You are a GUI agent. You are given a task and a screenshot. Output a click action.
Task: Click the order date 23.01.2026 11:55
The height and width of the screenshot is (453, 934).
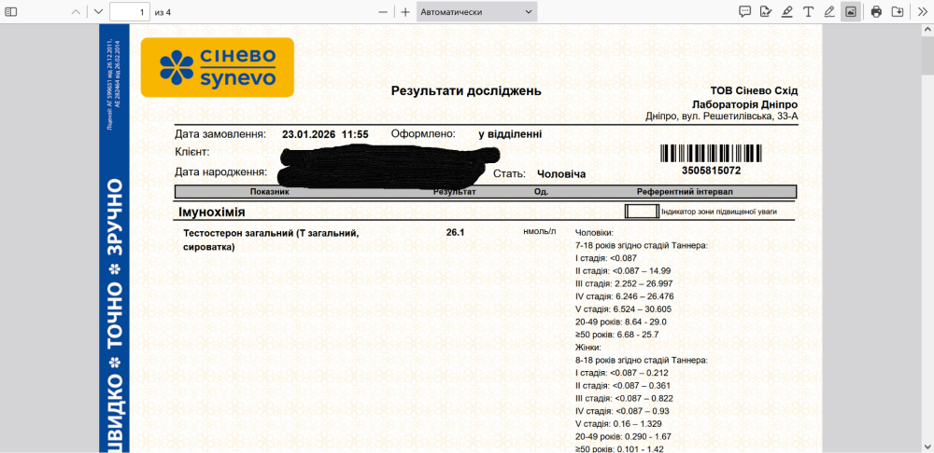[x=325, y=134]
